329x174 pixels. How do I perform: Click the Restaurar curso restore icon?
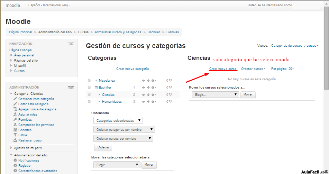click(x=15, y=140)
